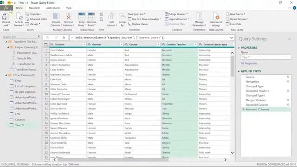This screenshot has height=167, width=297.
Task: Open the gear settings for the Source step
Action: click(288, 77)
